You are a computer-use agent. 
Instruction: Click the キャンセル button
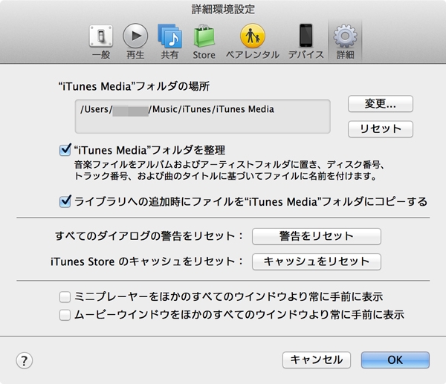coord(317,360)
